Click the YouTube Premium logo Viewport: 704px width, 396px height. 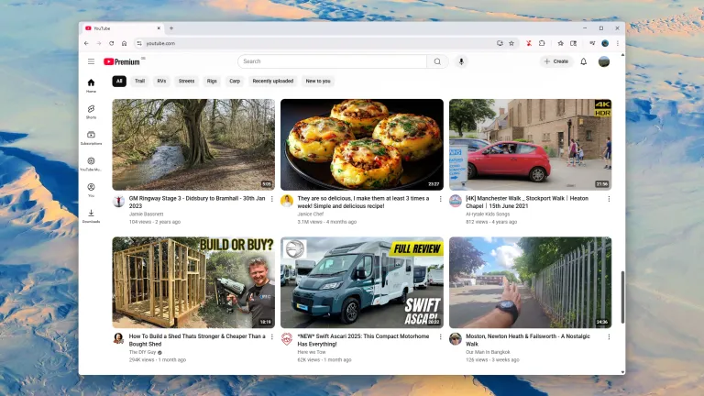(122, 61)
